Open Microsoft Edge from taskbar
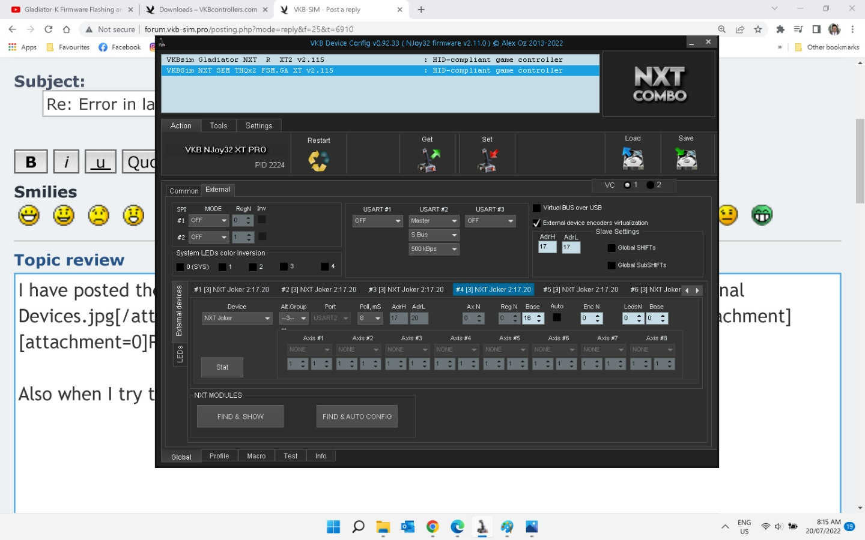 click(x=458, y=527)
